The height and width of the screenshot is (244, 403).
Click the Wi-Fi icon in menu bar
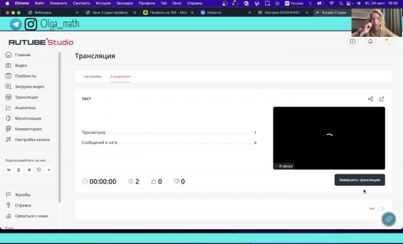point(332,3)
